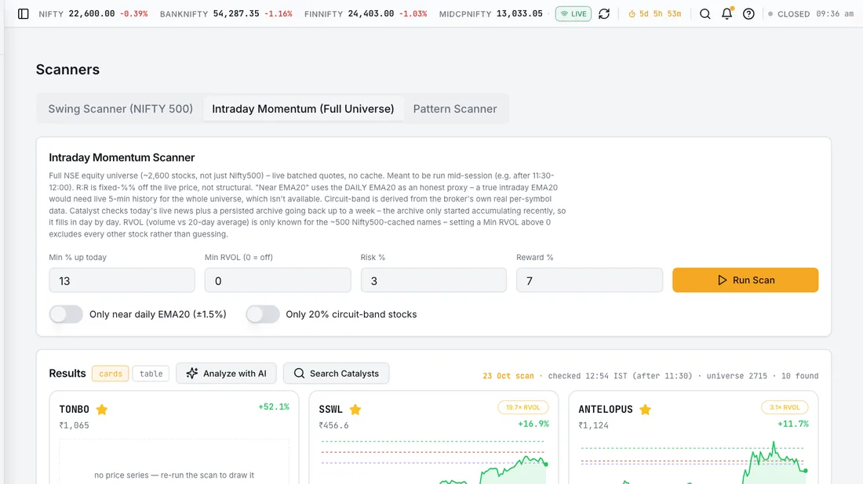Screen dimensions: 863x484
Task: Click the CLOSED market status indicator
Action: point(788,14)
